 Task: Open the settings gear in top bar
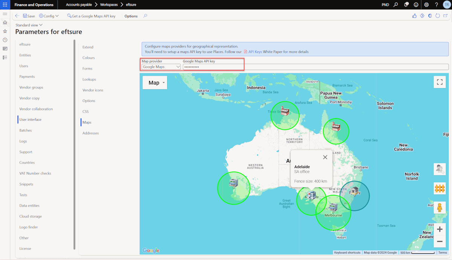coord(426,5)
